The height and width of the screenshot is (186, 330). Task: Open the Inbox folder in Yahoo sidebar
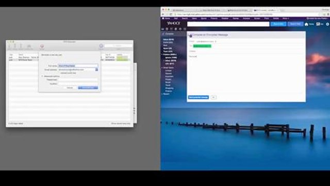click(x=168, y=39)
